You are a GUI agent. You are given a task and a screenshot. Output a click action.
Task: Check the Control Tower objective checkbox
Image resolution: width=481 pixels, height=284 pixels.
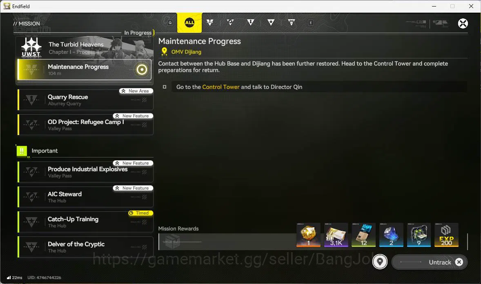click(165, 87)
